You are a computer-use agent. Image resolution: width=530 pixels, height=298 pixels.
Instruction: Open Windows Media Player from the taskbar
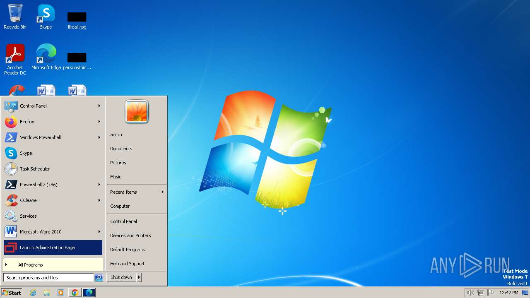(61, 293)
